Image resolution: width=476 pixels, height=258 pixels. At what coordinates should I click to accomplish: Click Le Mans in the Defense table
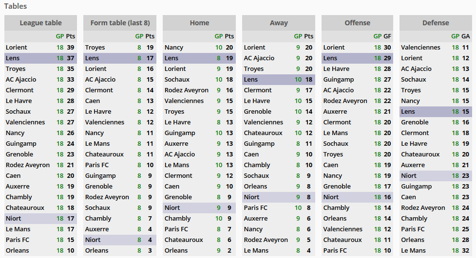coord(413,250)
